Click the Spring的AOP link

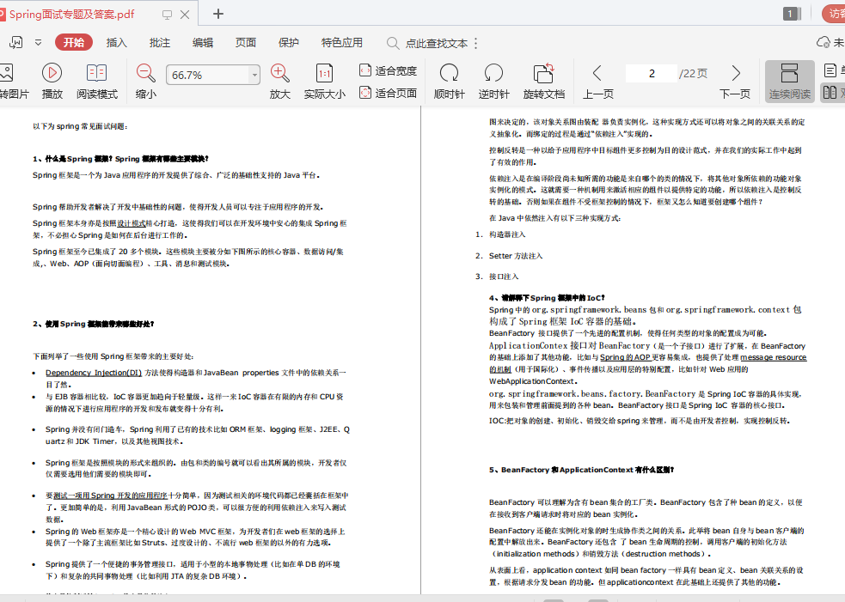click(x=625, y=357)
